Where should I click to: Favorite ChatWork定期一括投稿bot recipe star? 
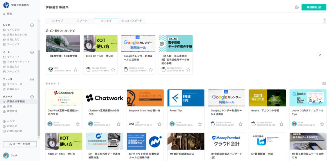click(x=78, y=124)
